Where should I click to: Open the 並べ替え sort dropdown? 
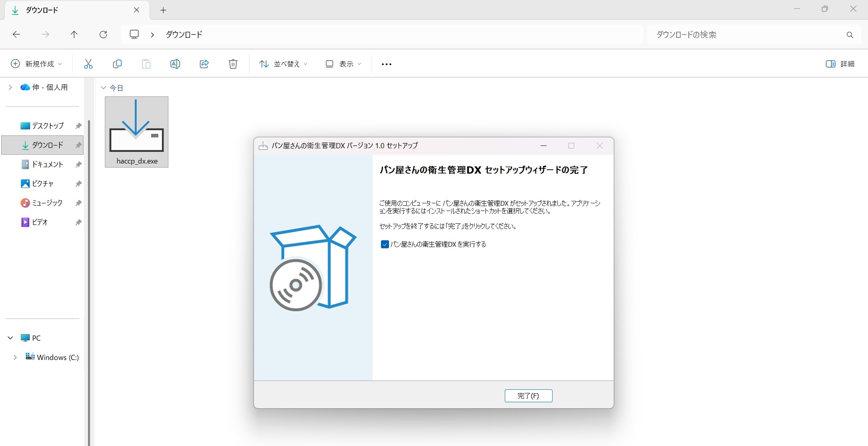tap(283, 64)
